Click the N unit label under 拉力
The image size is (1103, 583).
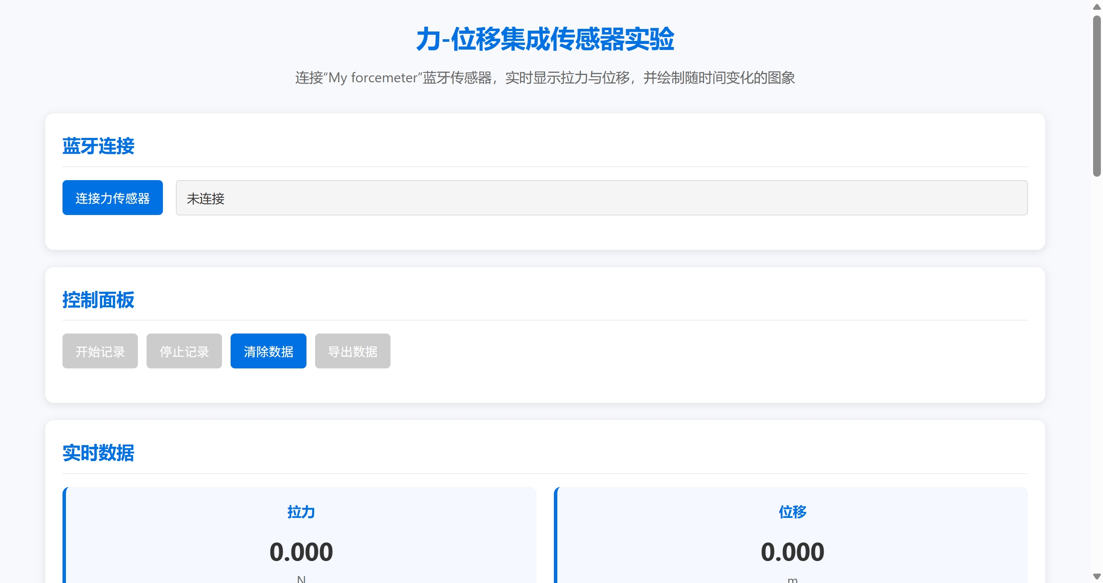301,579
